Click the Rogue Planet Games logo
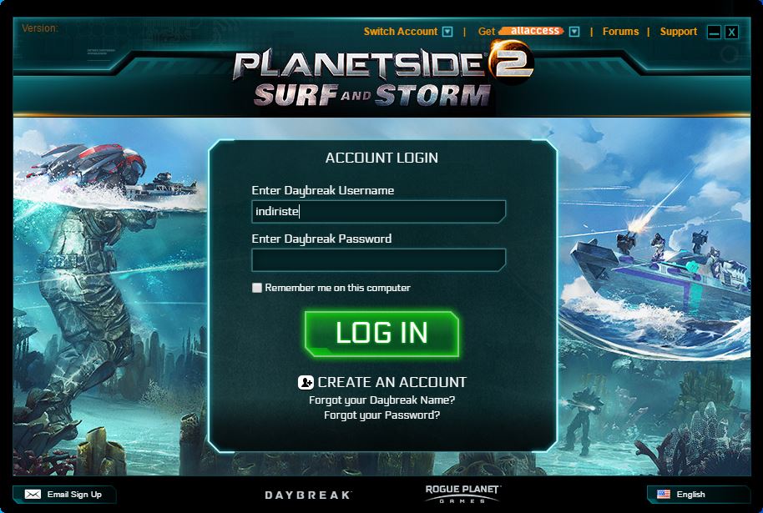This screenshot has width=763, height=513. (462, 493)
